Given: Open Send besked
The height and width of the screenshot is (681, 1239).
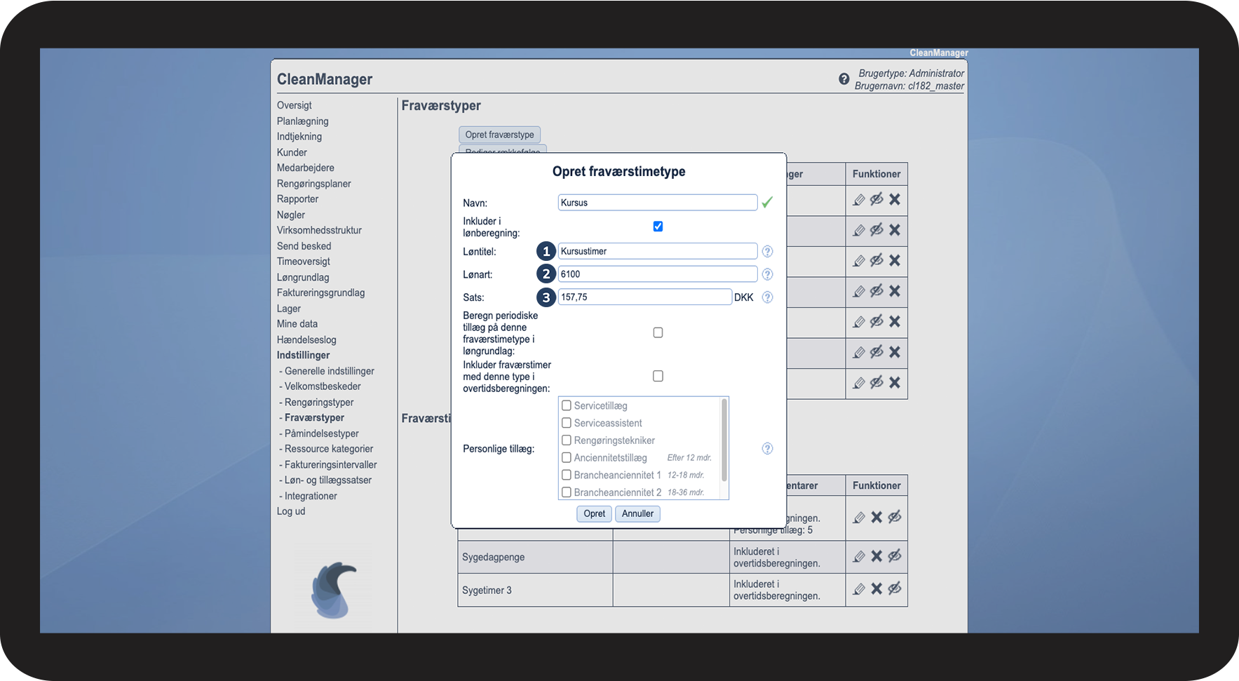Looking at the screenshot, I should (304, 246).
